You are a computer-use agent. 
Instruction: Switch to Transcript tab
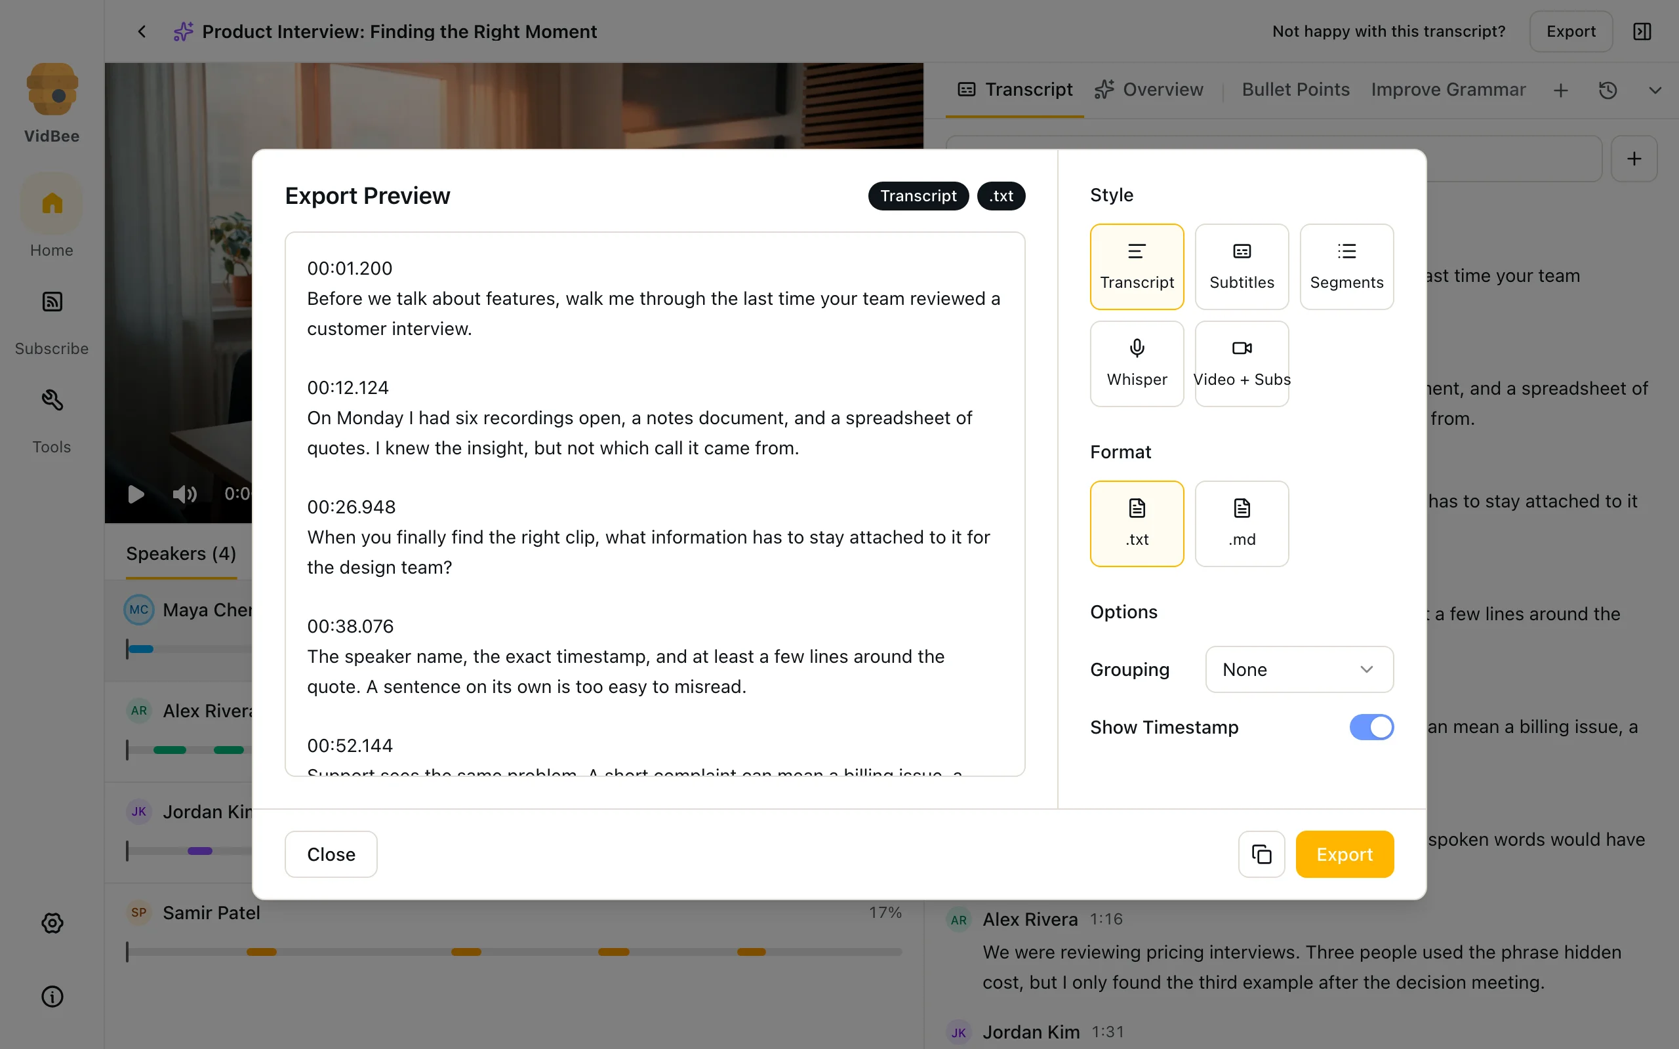[1015, 90]
